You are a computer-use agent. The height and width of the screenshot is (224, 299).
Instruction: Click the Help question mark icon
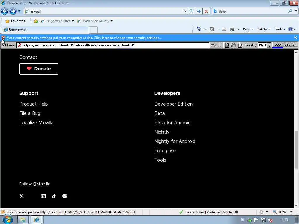click(x=291, y=29)
